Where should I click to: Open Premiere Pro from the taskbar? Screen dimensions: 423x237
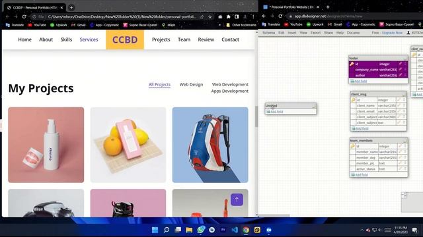pyautogui.click(x=223, y=230)
